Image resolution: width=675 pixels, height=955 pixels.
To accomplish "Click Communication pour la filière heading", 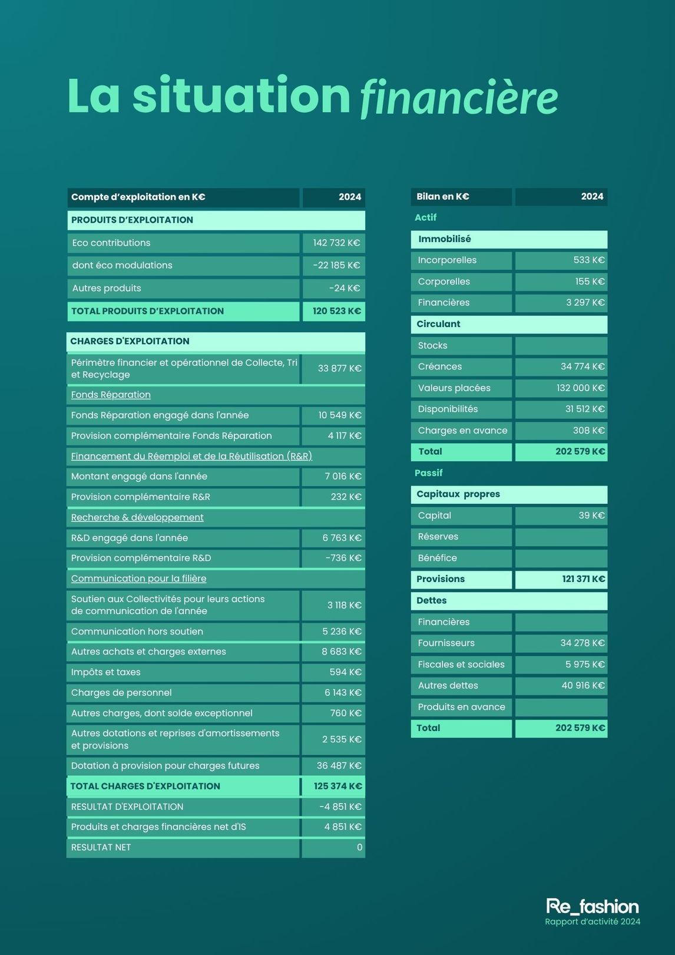I will click(138, 579).
